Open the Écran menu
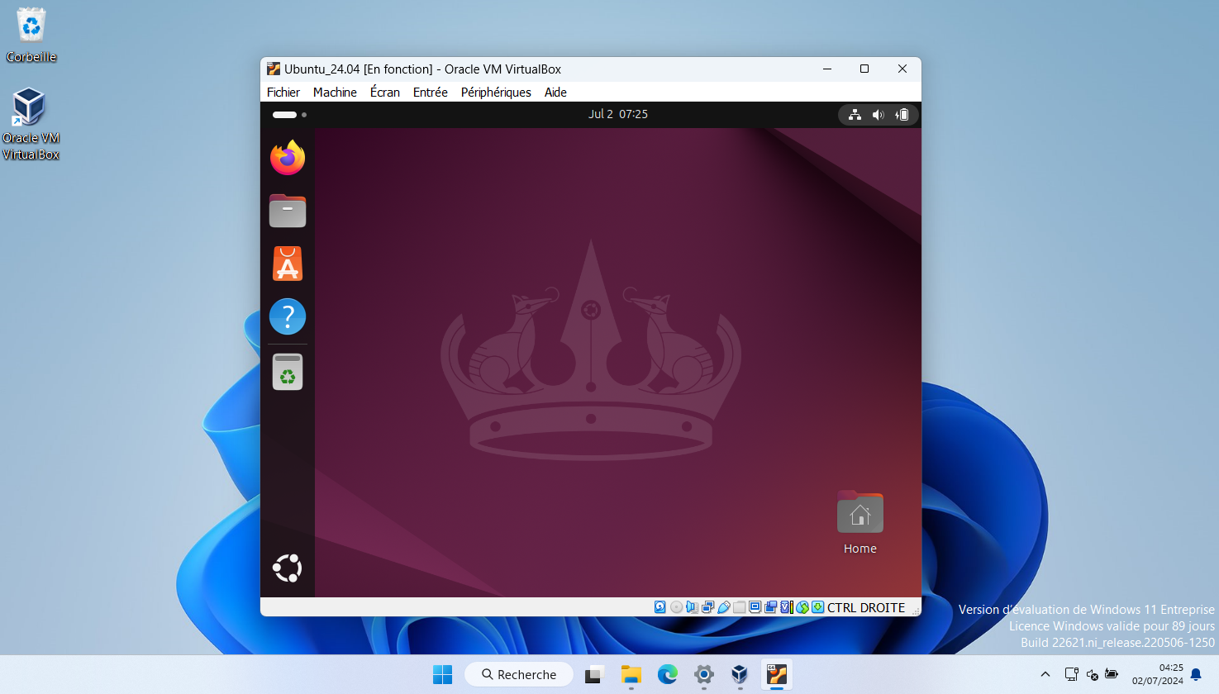Viewport: 1219px width, 694px height. pos(385,93)
